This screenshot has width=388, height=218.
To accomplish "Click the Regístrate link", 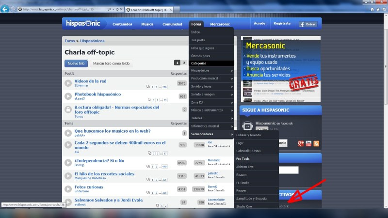I will 282,23.
